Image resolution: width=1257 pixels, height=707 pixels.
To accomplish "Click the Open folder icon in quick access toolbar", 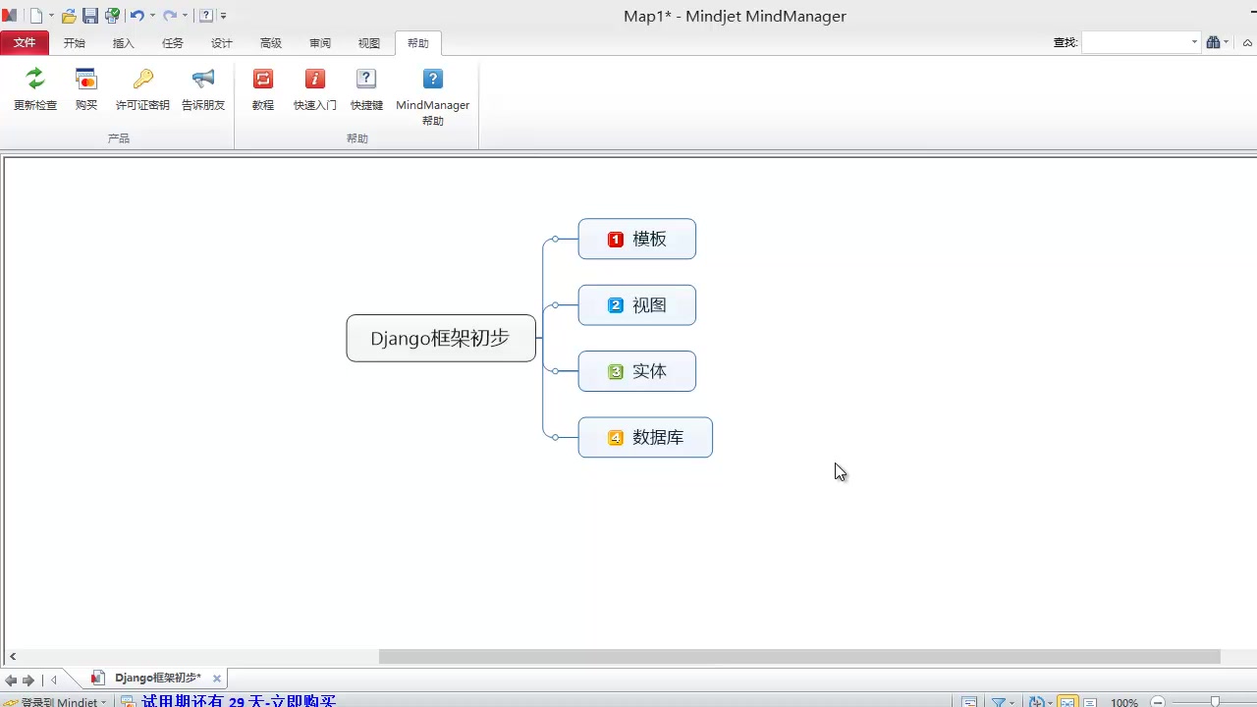I will pyautogui.click(x=69, y=16).
